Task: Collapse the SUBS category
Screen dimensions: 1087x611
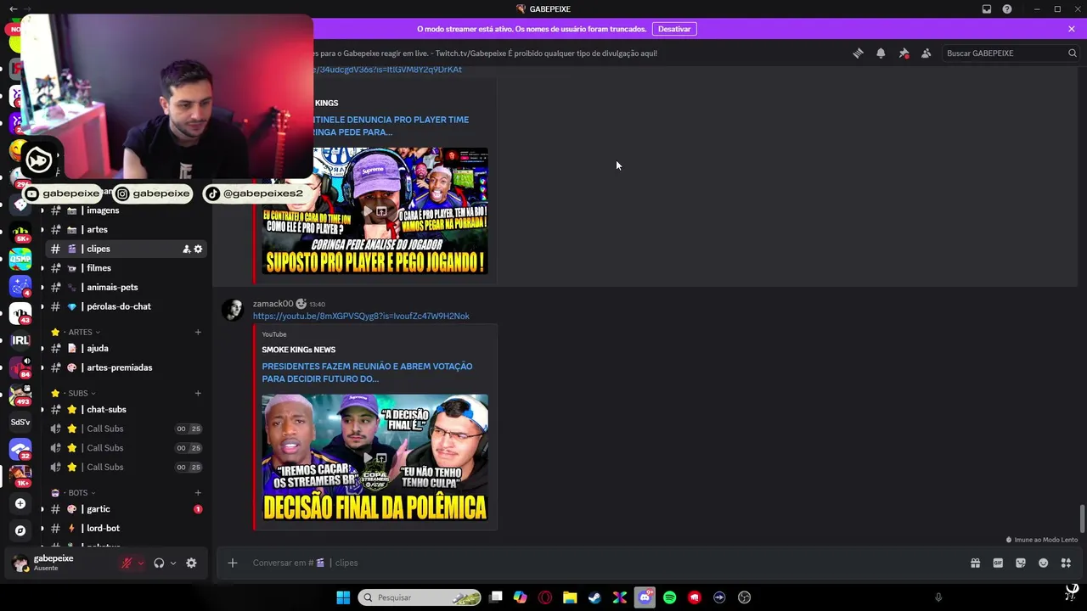Action: pyautogui.click(x=78, y=393)
